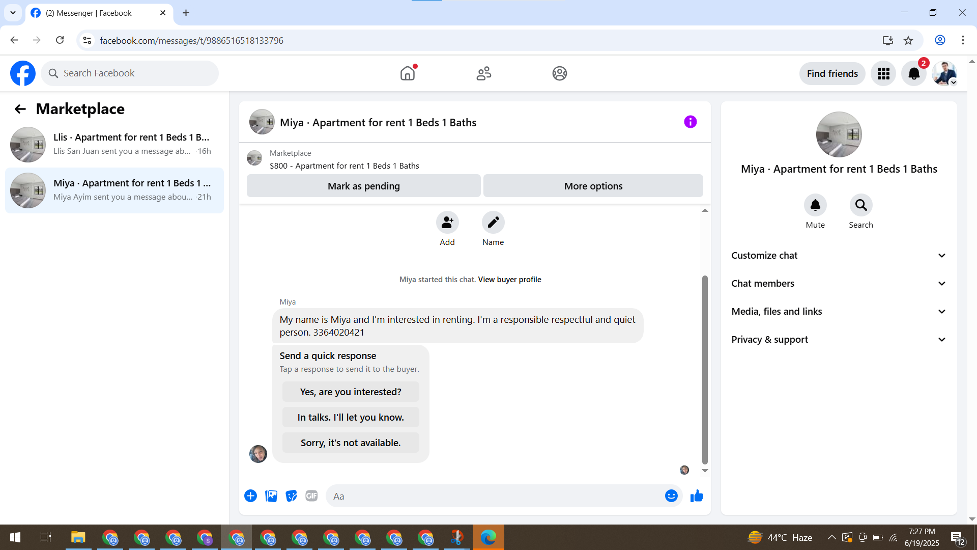The height and width of the screenshot is (550, 977).
Task: Send quick reply 'Yes, are you interested?'
Action: pos(351,392)
